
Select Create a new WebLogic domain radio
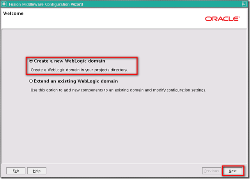click(31, 61)
